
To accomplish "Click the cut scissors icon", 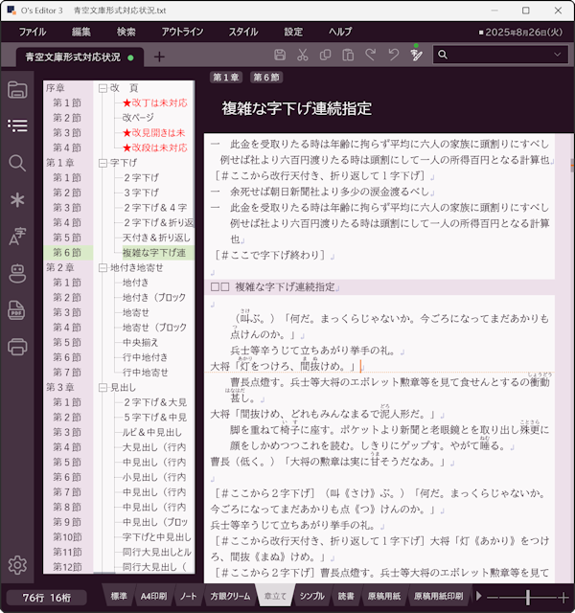I will [302, 56].
